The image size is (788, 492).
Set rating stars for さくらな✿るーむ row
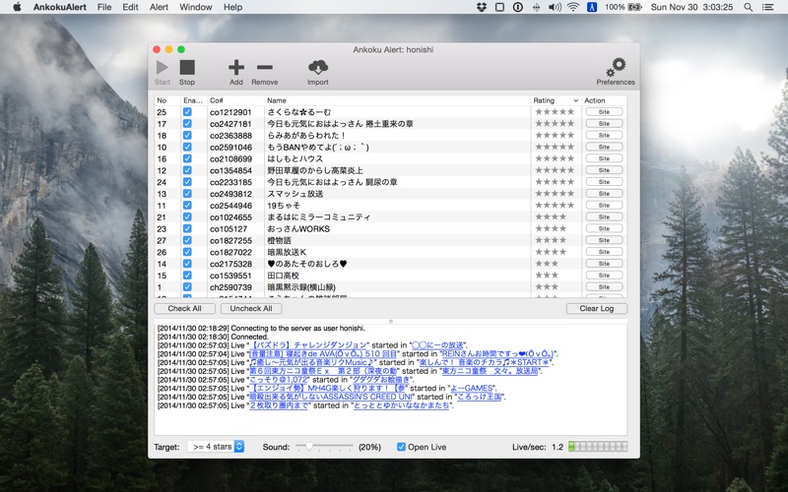pos(555,112)
